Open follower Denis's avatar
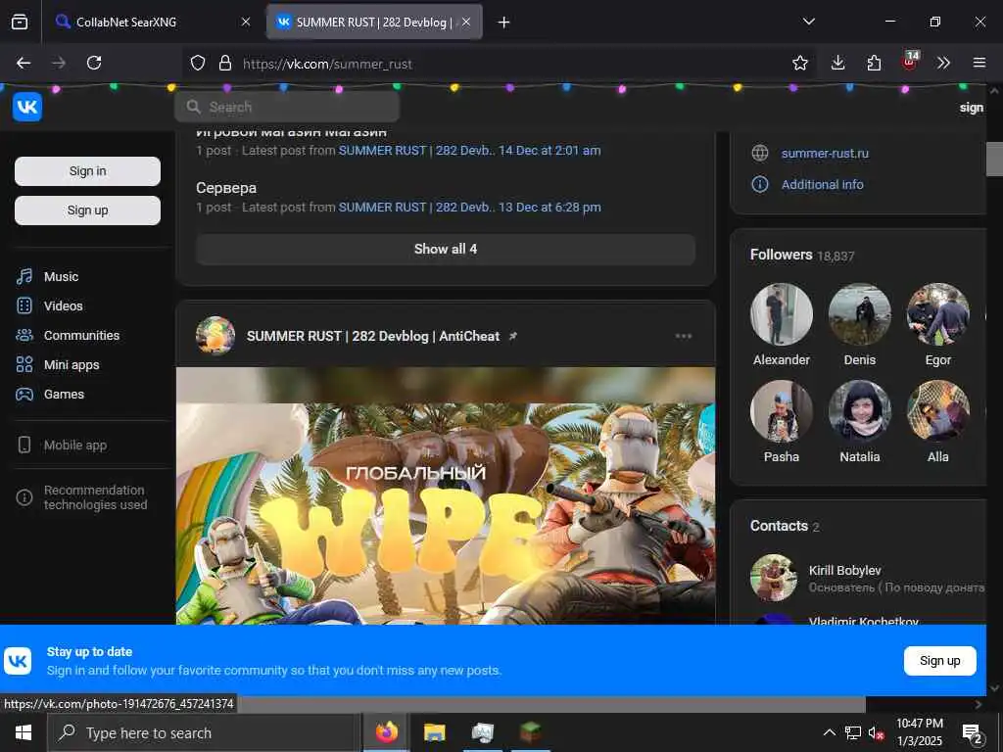 pos(859,314)
